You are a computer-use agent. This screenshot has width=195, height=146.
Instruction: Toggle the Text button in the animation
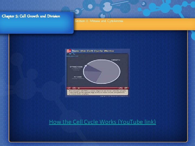[x=126, y=88]
